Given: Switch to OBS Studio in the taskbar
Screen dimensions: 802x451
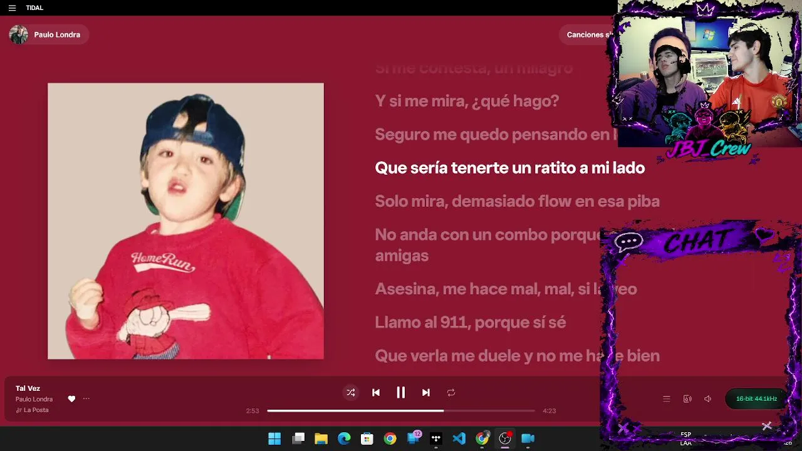Looking at the screenshot, I should tap(505, 438).
